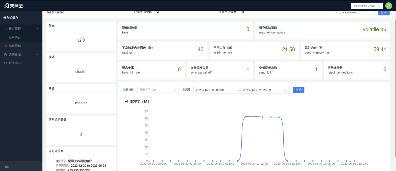
Task: Click the keys_hit_rate label
Action: pyautogui.click(x=131, y=73)
